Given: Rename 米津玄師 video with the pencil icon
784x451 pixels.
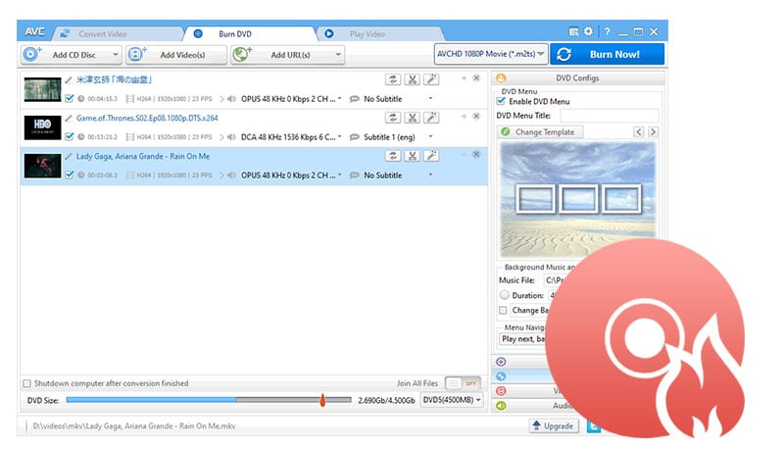Looking at the screenshot, I should (69, 79).
